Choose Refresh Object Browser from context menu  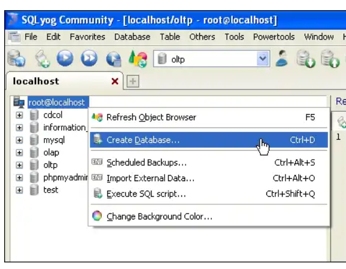pos(209,117)
